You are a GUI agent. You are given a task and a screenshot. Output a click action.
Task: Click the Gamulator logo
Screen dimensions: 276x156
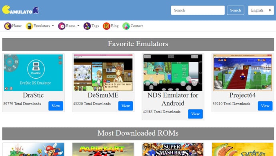click(x=20, y=10)
